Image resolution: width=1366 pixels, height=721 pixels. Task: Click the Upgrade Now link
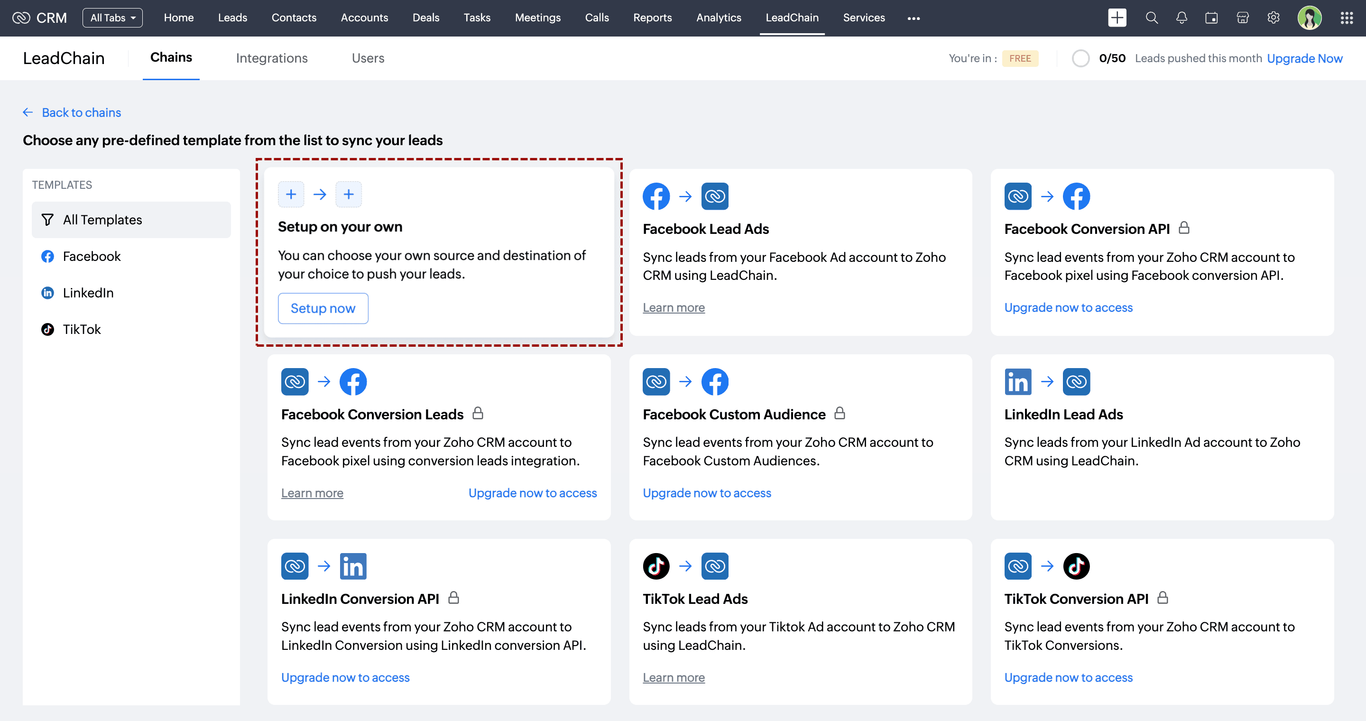click(1304, 58)
